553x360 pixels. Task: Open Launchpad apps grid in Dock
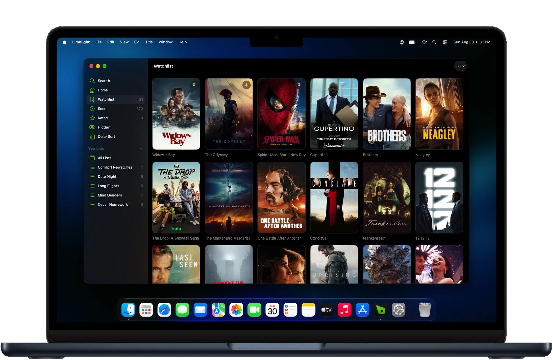[146, 310]
